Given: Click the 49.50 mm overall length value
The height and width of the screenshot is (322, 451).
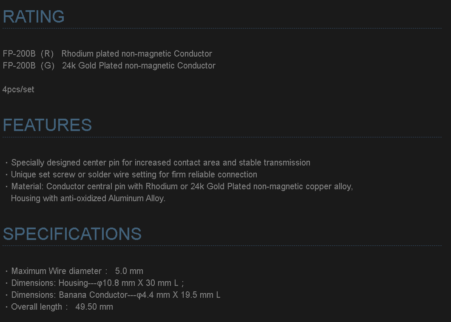Looking at the screenshot, I should coord(94,307).
